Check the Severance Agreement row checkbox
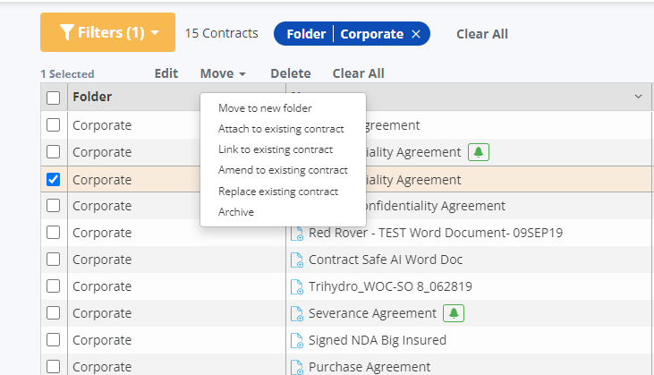The image size is (654, 375). [x=53, y=313]
